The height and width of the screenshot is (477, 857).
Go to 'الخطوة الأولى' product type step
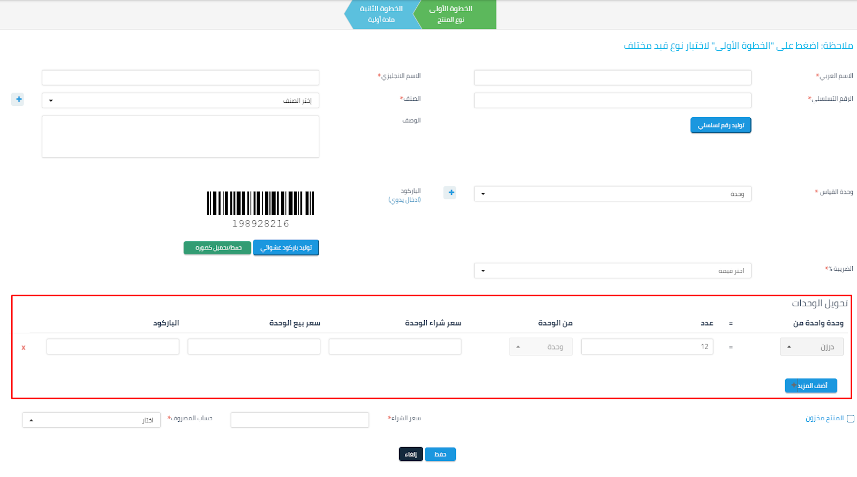[x=454, y=14]
